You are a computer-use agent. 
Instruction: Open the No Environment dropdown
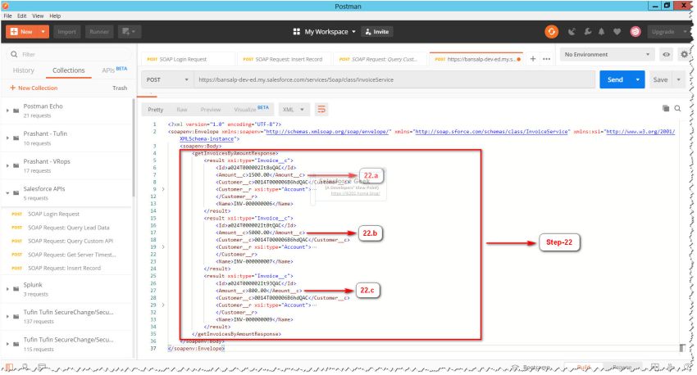click(x=607, y=54)
